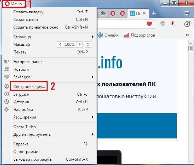Viewport: 194px width, 165px height.
Task: Open the Подбор слов bookmark
Action: point(139,35)
